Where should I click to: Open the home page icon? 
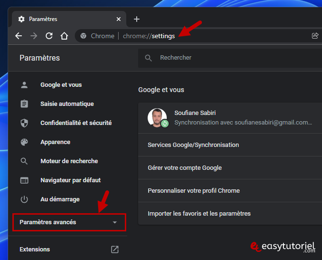coord(64,36)
